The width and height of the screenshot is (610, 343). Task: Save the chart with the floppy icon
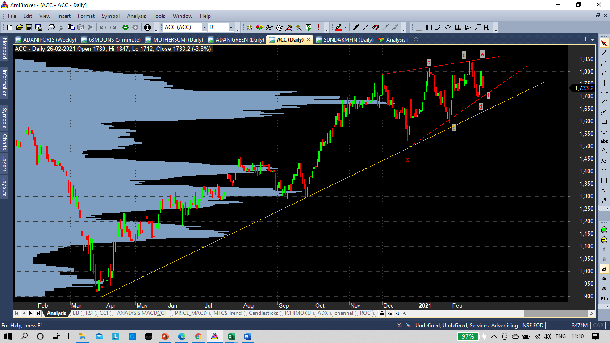(x=29, y=27)
